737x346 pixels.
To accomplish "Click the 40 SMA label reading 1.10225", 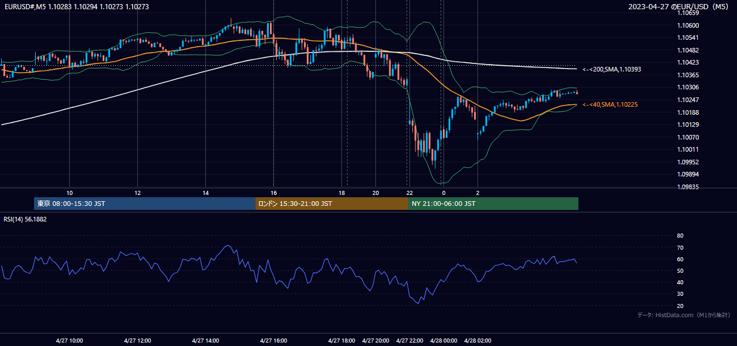I will (610, 104).
